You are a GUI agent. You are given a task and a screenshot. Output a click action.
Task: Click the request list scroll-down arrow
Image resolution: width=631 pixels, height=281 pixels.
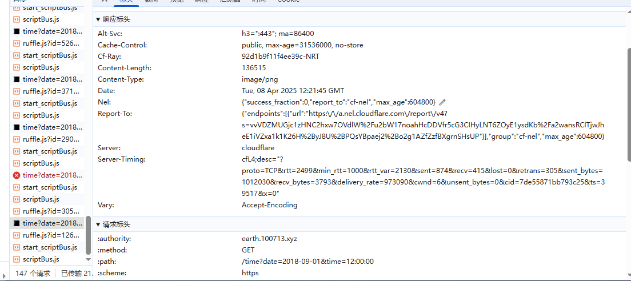[88, 260]
